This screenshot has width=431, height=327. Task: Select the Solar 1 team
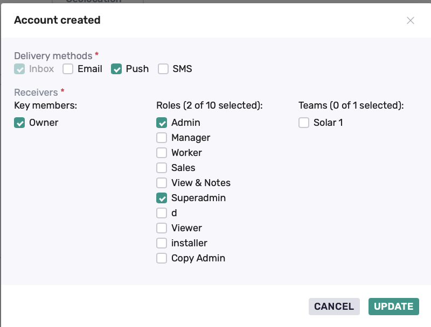point(304,123)
